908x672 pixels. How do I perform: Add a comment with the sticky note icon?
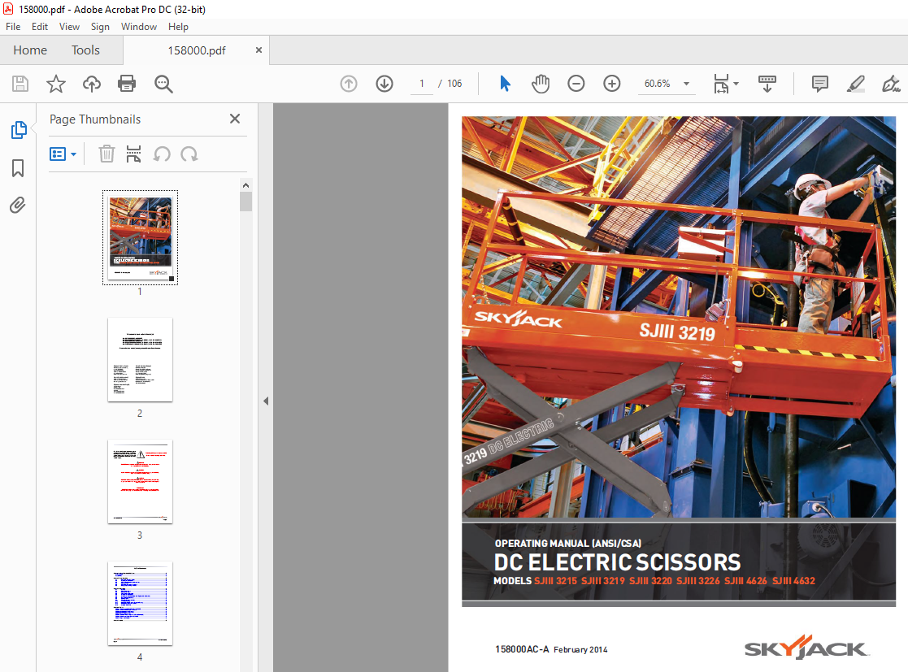[820, 84]
